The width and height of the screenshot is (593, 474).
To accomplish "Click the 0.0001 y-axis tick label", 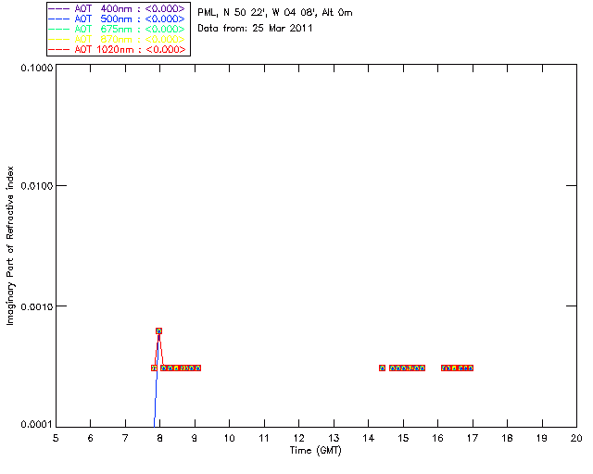I will [x=37, y=425].
